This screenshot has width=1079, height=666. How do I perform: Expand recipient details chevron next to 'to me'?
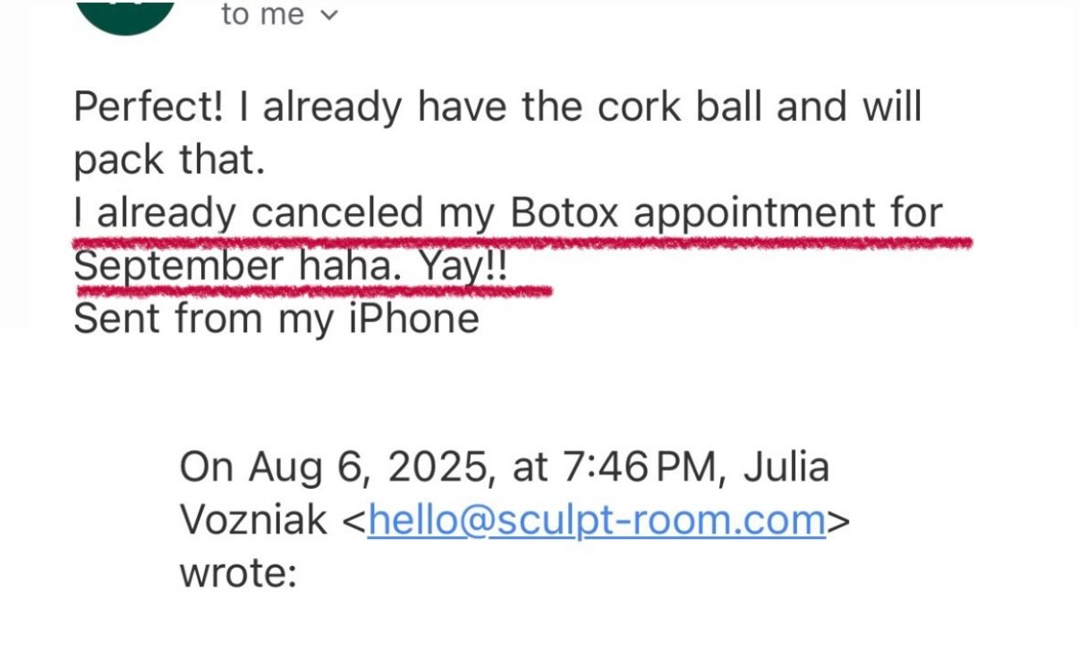tap(329, 15)
